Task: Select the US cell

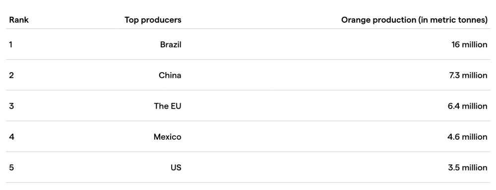Action: pyautogui.click(x=176, y=168)
